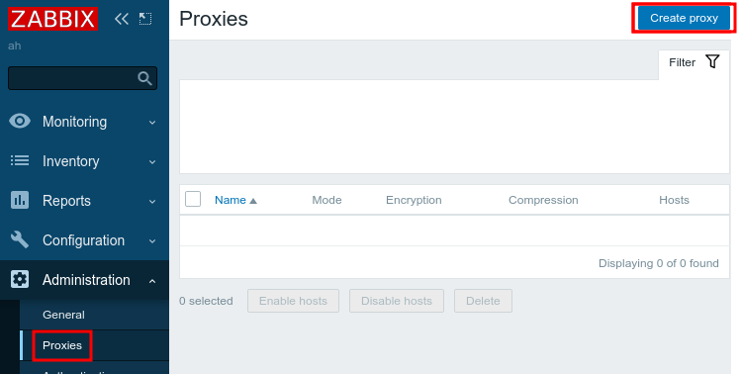Click the Monitoring eye icon
The height and width of the screenshot is (374, 742).
pyautogui.click(x=20, y=121)
